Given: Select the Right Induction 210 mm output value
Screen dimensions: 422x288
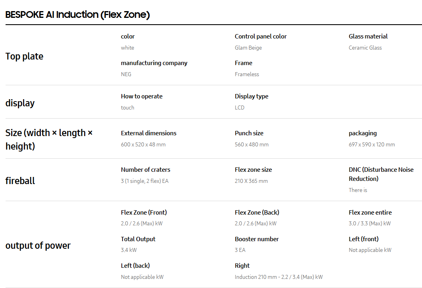Looking at the screenshot, I should 278,277.
